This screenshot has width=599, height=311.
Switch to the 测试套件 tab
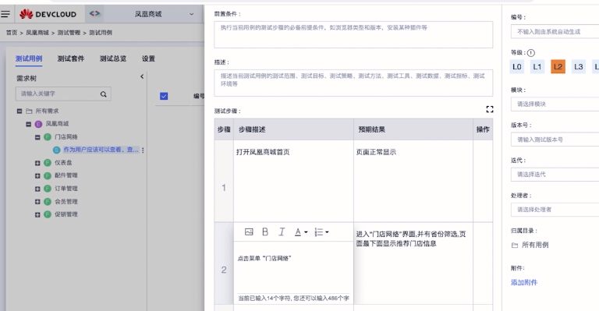(x=71, y=58)
